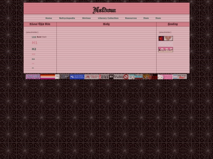Open the Nefcyclopedia nav item

[x=67, y=18]
